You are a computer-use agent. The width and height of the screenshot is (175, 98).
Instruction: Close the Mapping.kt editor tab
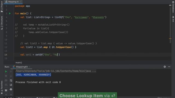21,2
